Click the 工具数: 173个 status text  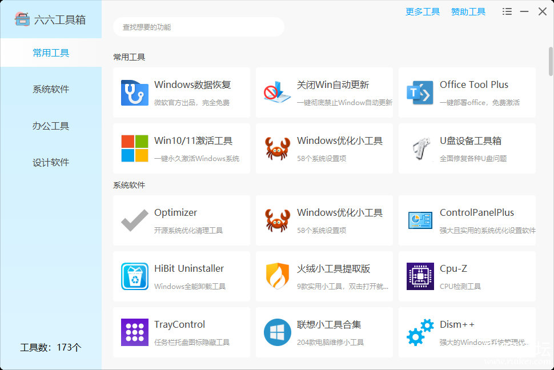(x=51, y=347)
